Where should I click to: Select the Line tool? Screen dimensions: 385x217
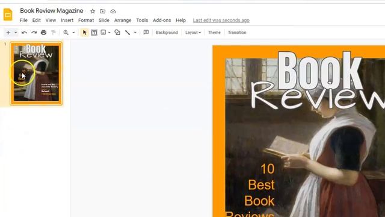click(x=128, y=33)
